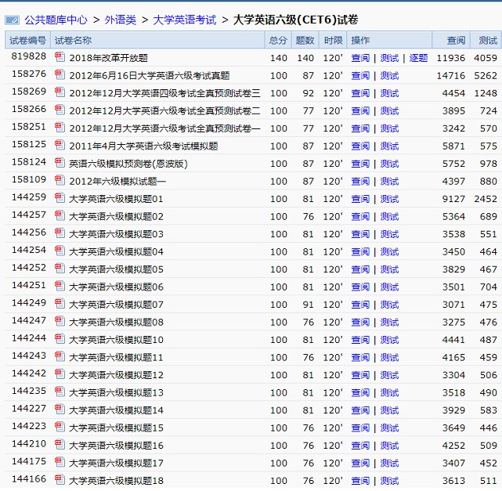Screen dimensions: 502x491
Task: Click PDF icon beside 2018年改革开放题
Action: tap(60, 57)
